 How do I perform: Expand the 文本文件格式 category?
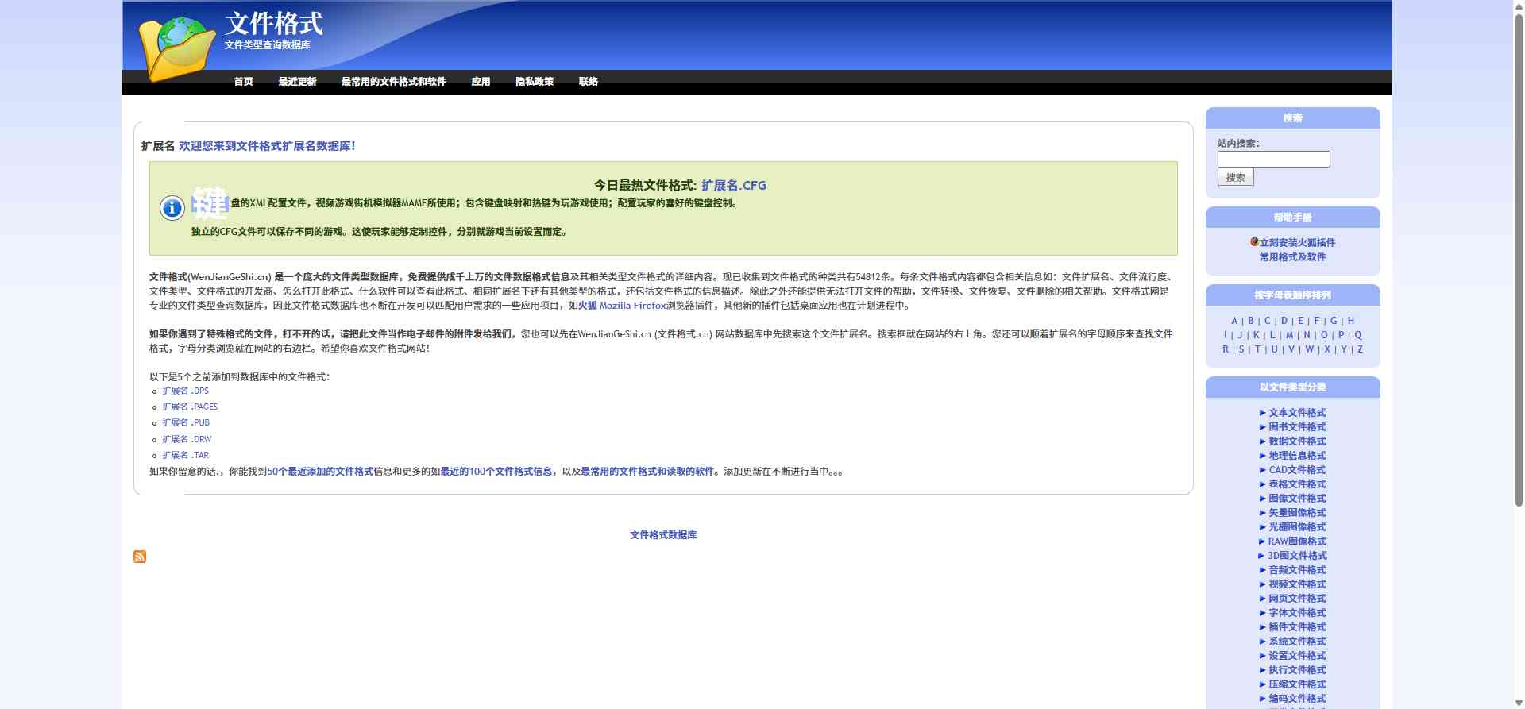coord(1296,413)
